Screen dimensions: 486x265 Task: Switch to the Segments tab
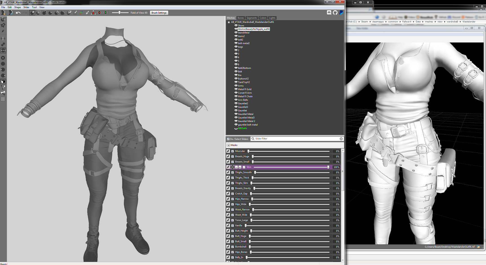(x=251, y=18)
